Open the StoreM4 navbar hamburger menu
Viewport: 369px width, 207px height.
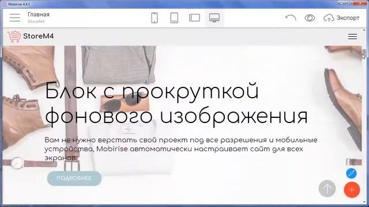[x=352, y=36]
